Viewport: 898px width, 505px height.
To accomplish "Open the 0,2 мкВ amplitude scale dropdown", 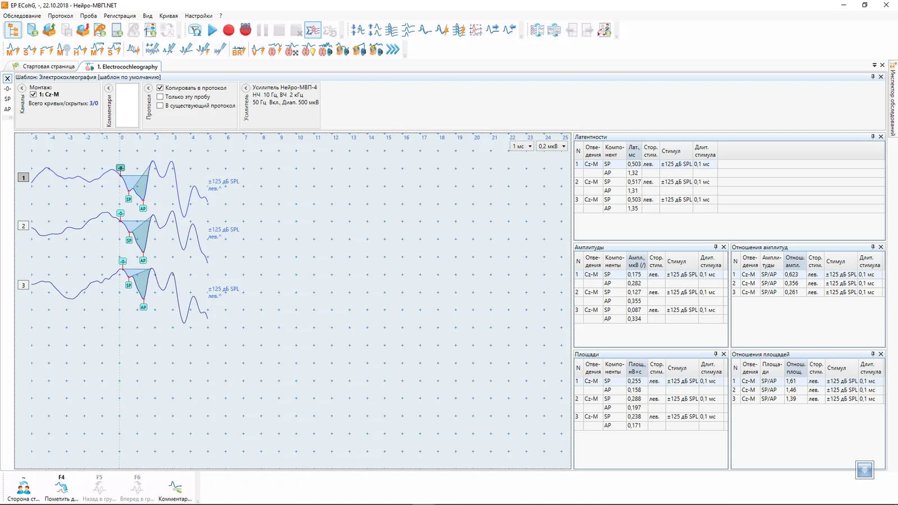I will point(552,146).
